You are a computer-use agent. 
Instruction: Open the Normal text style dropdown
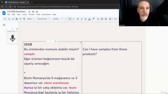(44, 19)
